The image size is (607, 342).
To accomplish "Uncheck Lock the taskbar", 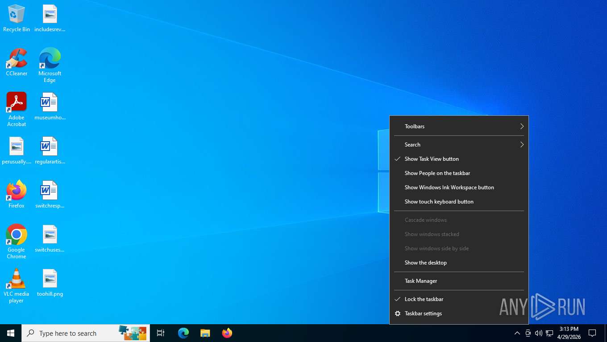I will [459, 299].
